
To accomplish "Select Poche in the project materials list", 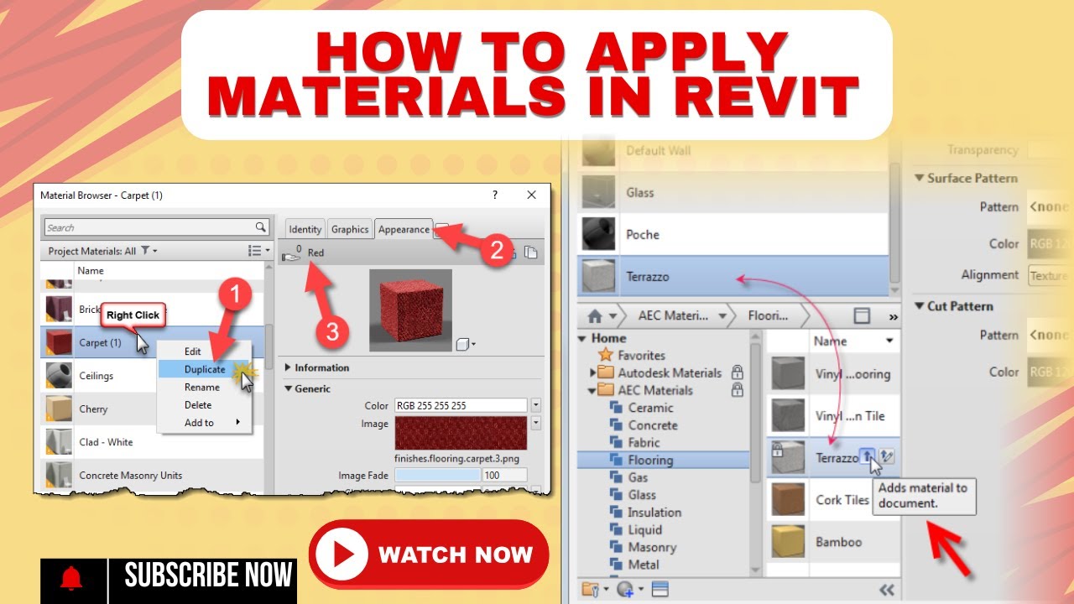I will pyautogui.click(x=732, y=234).
